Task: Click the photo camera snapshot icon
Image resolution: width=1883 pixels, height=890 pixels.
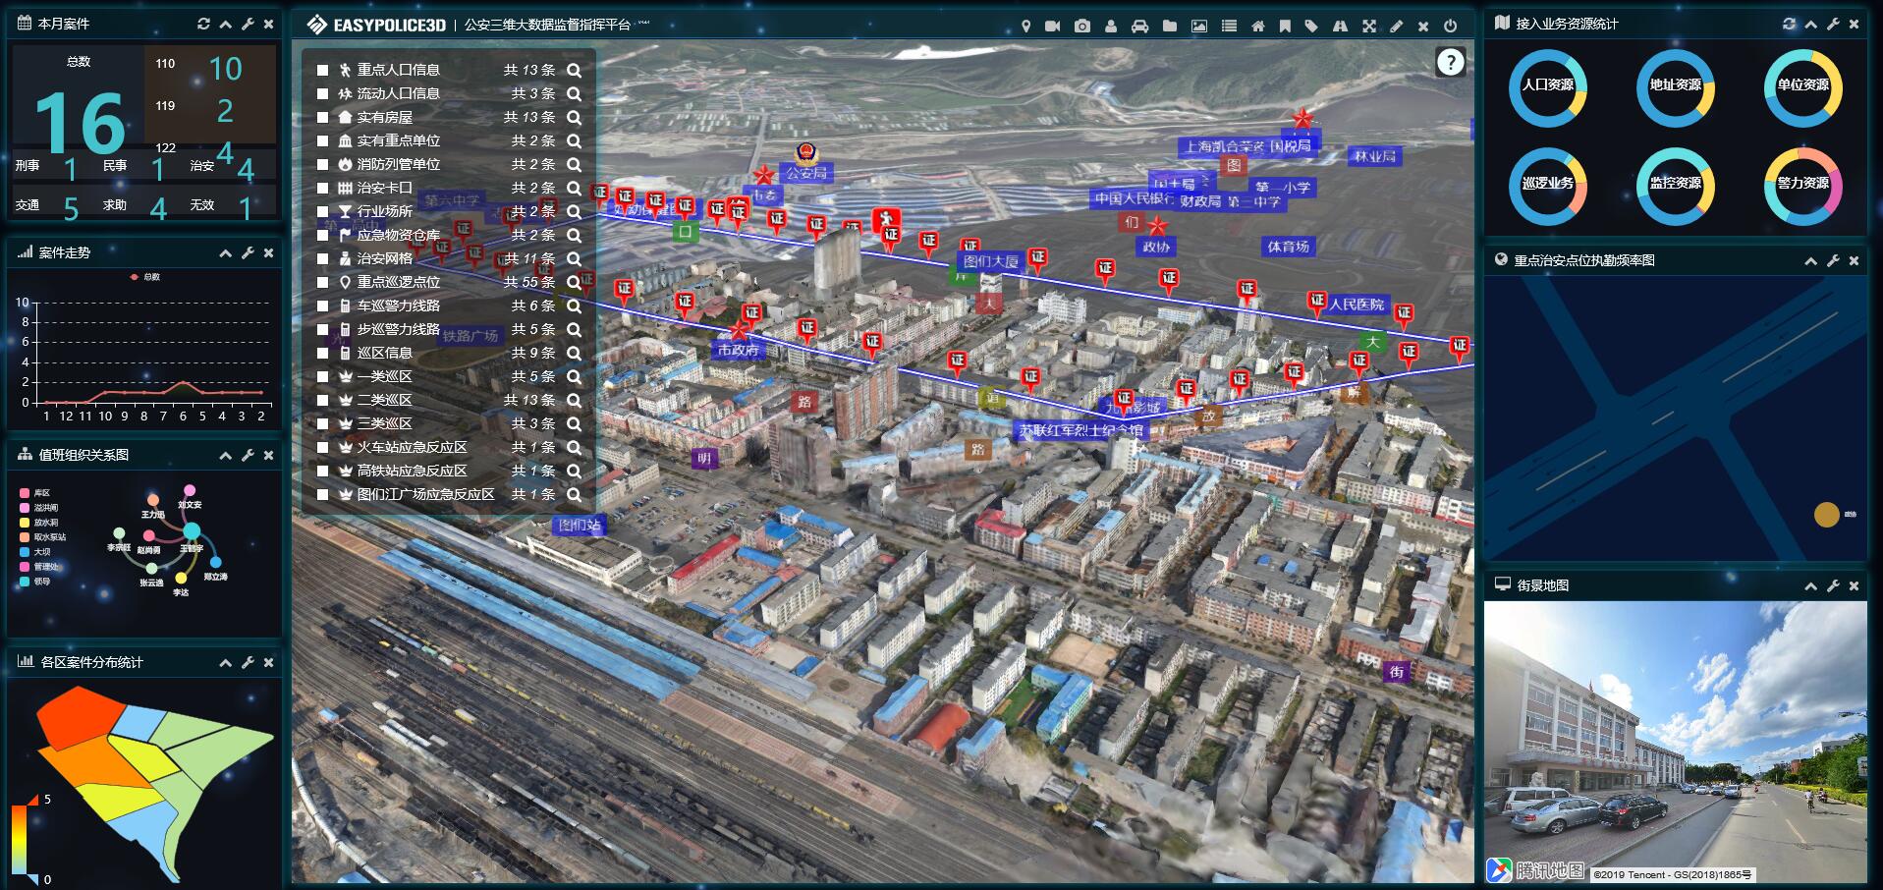Action: coord(1082,27)
